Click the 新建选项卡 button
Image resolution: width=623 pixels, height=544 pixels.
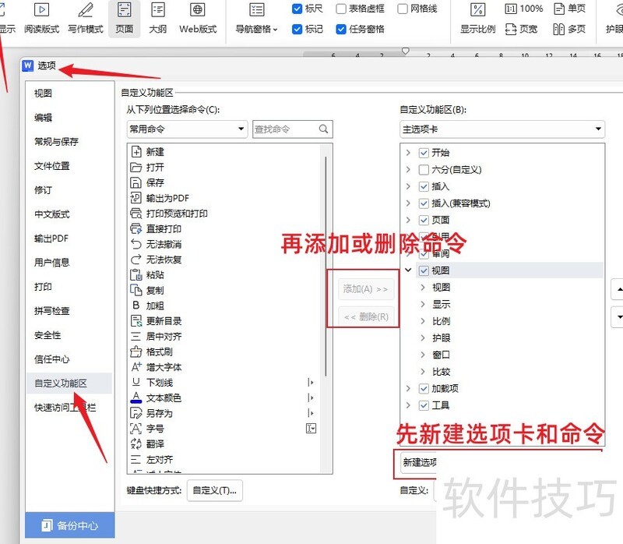pyautogui.click(x=420, y=462)
